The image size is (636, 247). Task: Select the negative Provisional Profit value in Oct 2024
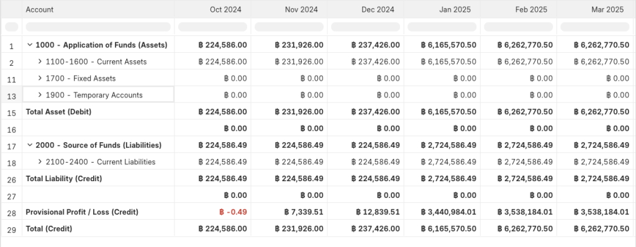pos(233,212)
